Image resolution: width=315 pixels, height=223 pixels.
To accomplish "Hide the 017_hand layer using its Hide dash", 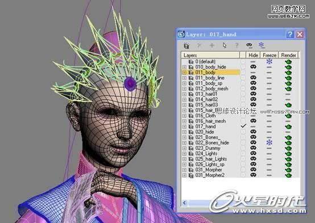I will tap(254, 127).
